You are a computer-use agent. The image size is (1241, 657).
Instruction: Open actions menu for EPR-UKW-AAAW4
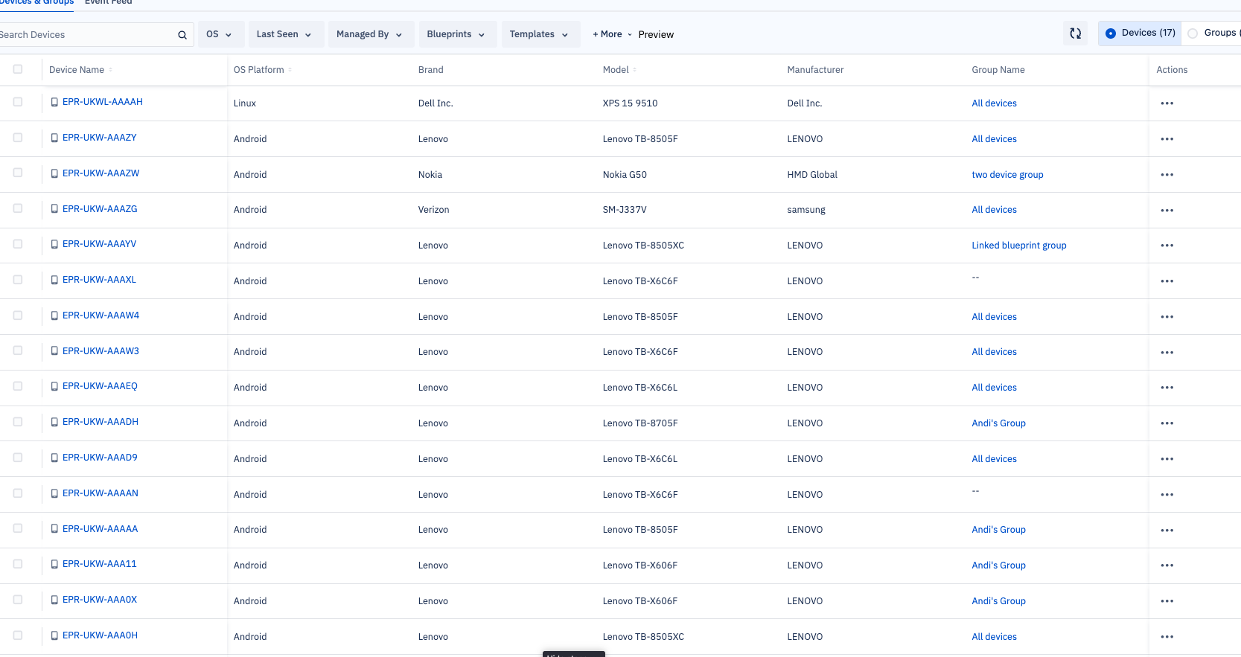(1167, 317)
